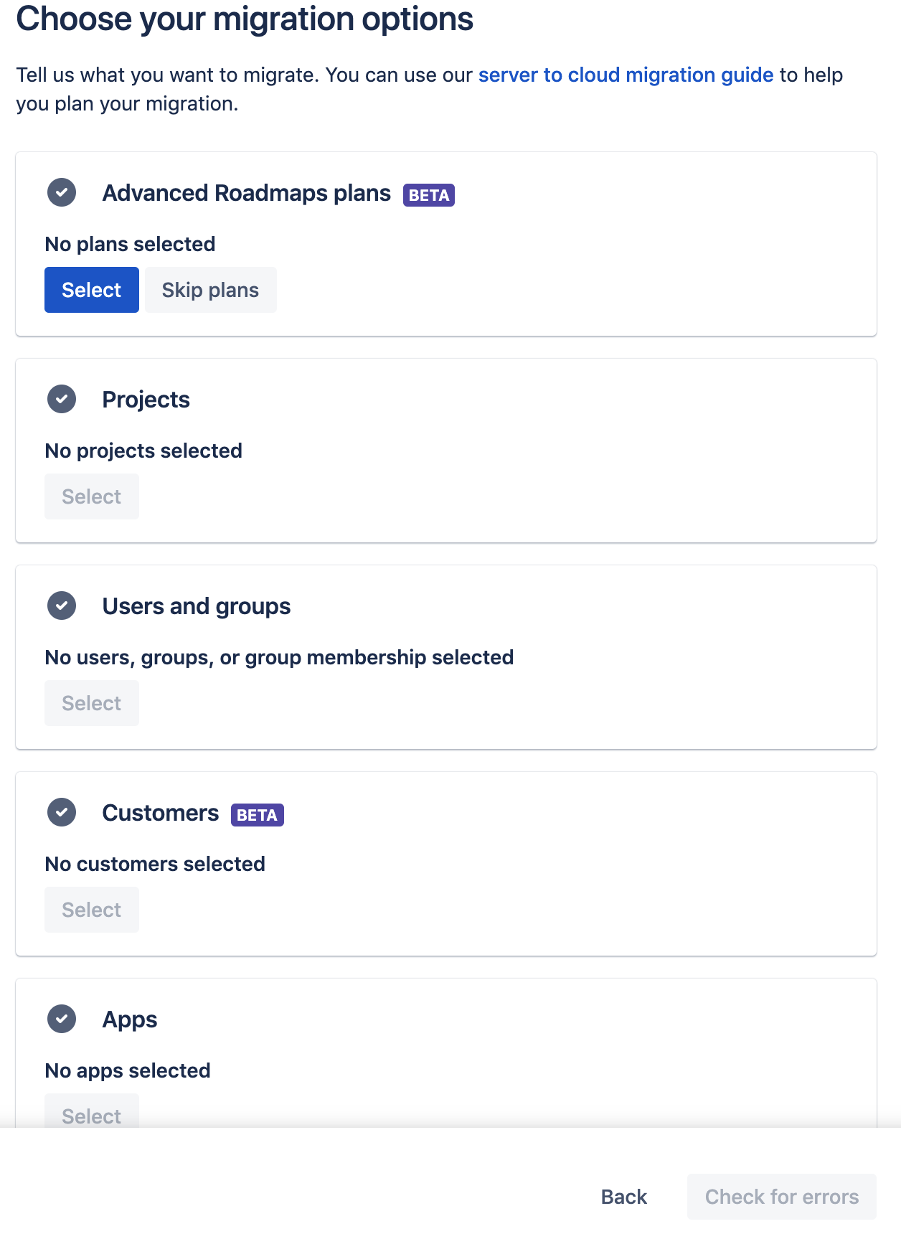Viewport: 901px width, 1234px height.
Task: Click the Apps section heading
Action: (x=130, y=1019)
